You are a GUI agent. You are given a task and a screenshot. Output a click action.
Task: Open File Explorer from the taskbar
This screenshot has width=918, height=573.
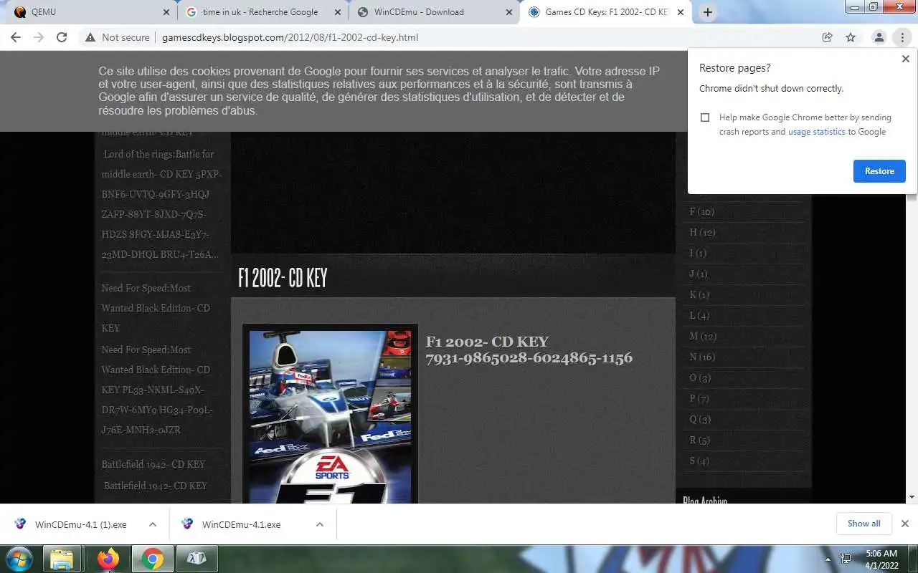pos(63,559)
